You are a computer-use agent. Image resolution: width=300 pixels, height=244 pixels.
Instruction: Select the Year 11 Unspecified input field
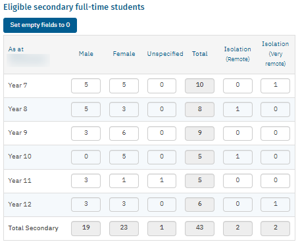point(162,181)
